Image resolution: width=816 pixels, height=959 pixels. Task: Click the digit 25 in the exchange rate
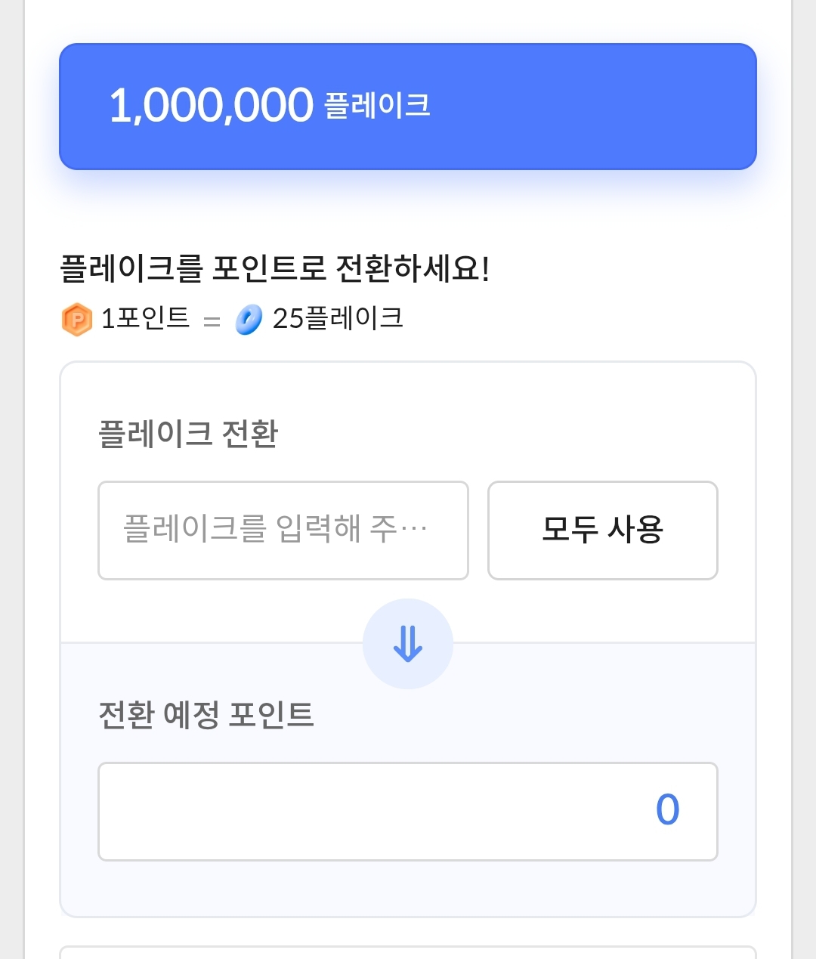(x=288, y=319)
